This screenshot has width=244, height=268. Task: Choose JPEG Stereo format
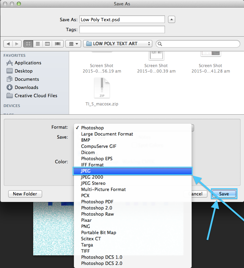pos(133,183)
